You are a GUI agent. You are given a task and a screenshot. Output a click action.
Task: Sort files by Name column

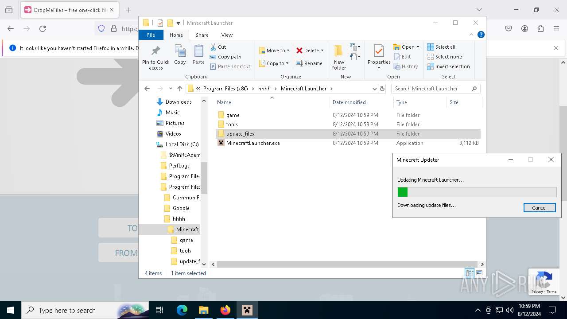pyautogui.click(x=224, y=102)
